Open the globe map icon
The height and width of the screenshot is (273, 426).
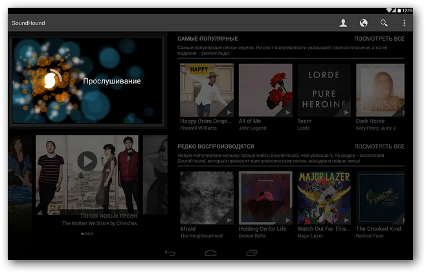point(364,23)
